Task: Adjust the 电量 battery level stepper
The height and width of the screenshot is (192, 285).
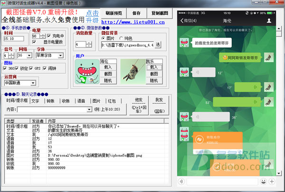Action: click(x=43, y=36)
